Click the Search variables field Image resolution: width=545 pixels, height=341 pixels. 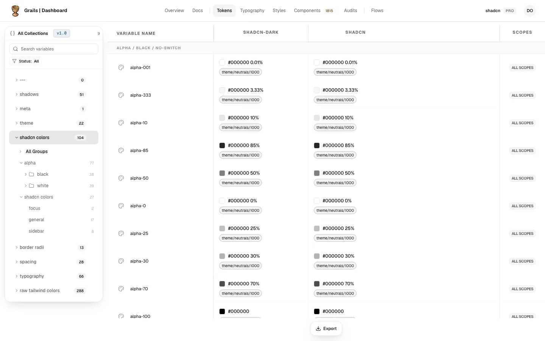(54, 49)
